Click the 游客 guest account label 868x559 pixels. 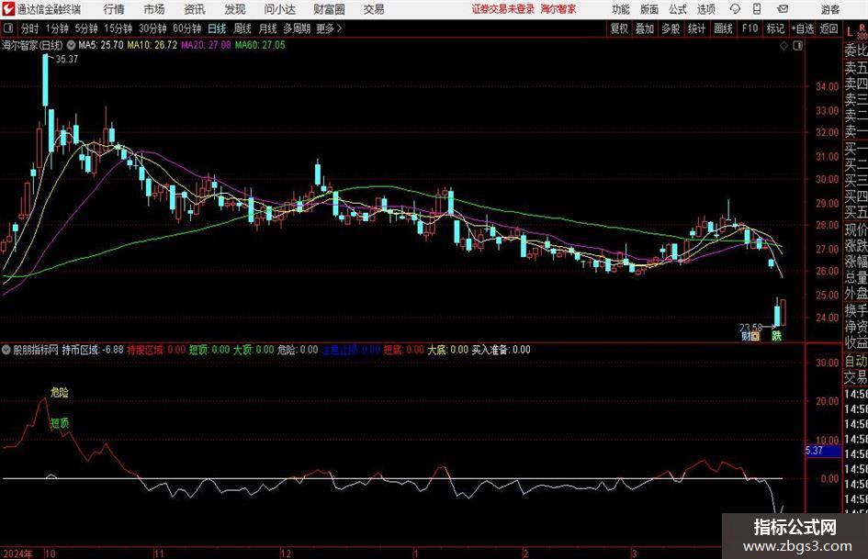point(829,9)
